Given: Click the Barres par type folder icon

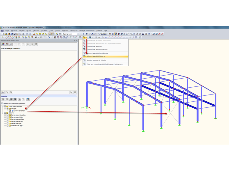Looking at the screenshot, I should point(10,124).
